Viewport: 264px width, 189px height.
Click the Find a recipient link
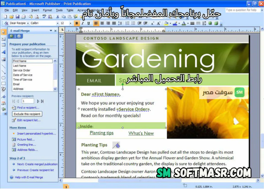coord(28,108)
